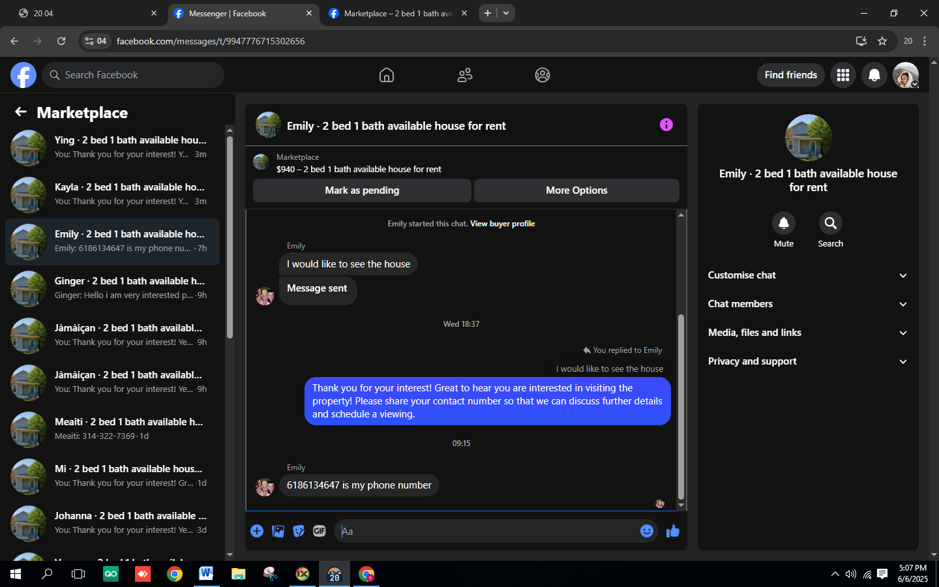Screen dimensions: 939x587
Task: Open Chrome's three-dot menu
Action: click(925, 41)
